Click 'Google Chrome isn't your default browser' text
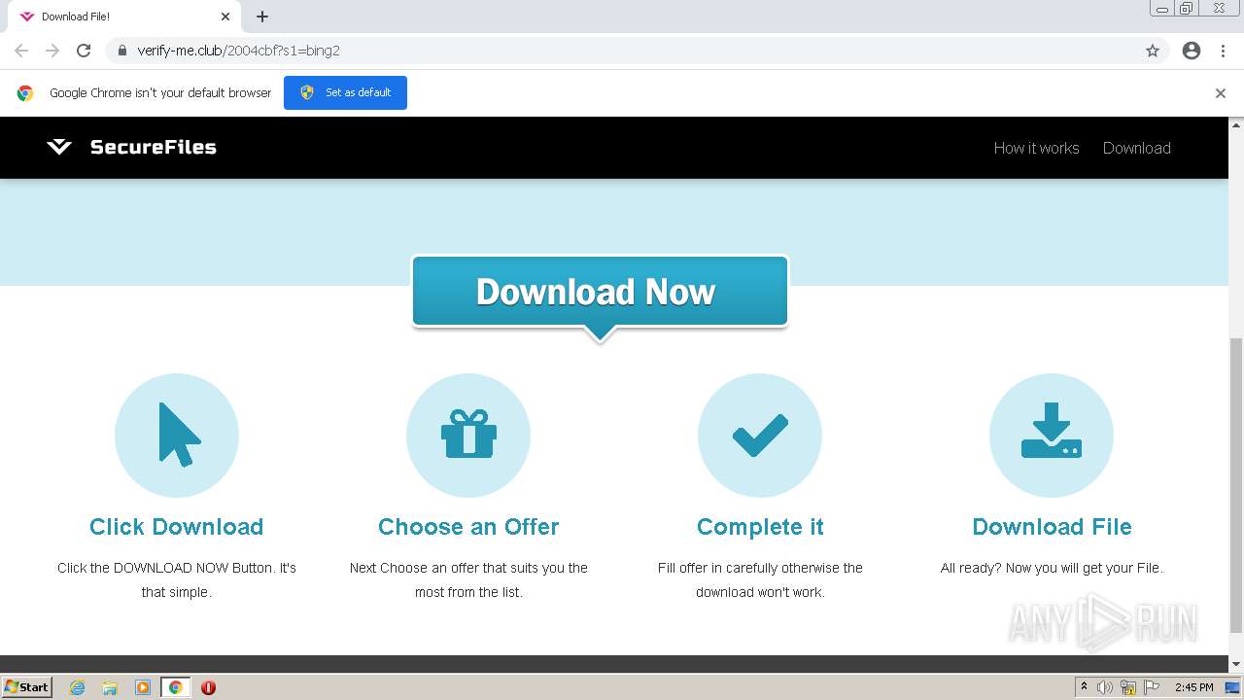Viewport: 1244px width, 700px height. (x=160, y=93)
